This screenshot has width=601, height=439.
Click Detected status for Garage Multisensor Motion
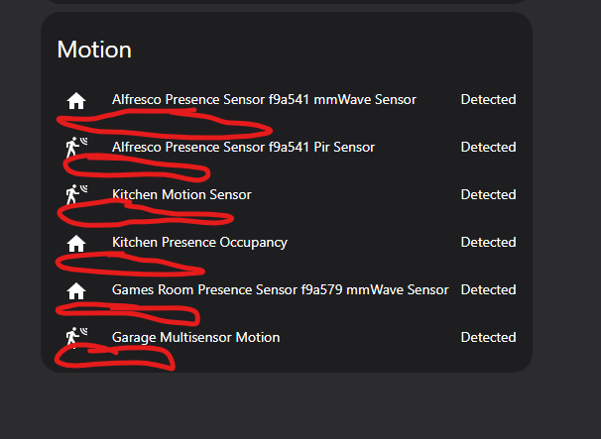tap(488, 337)
